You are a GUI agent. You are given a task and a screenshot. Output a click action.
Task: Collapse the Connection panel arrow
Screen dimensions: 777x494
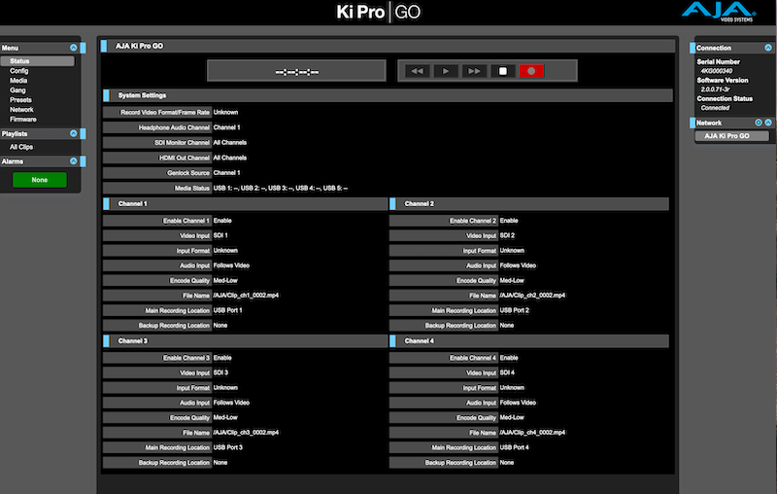pos(768,48)
